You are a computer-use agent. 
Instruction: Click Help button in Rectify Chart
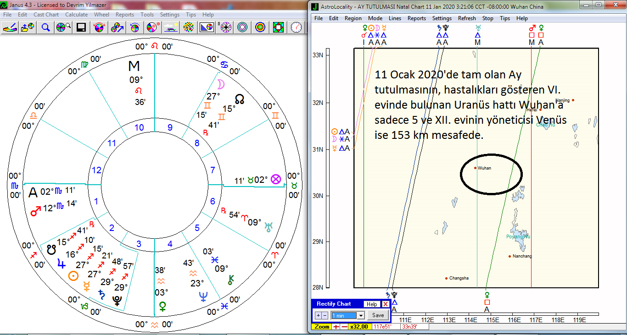point(372,304)
